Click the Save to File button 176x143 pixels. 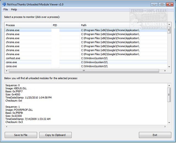(x=21, y=135)
